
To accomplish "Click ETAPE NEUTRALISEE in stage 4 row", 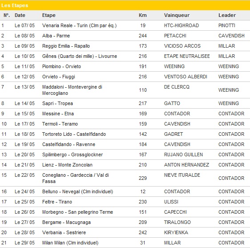I will coord(187,56).
